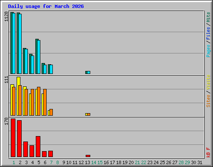Click day 8 on the x-axis

pos(57,162)
